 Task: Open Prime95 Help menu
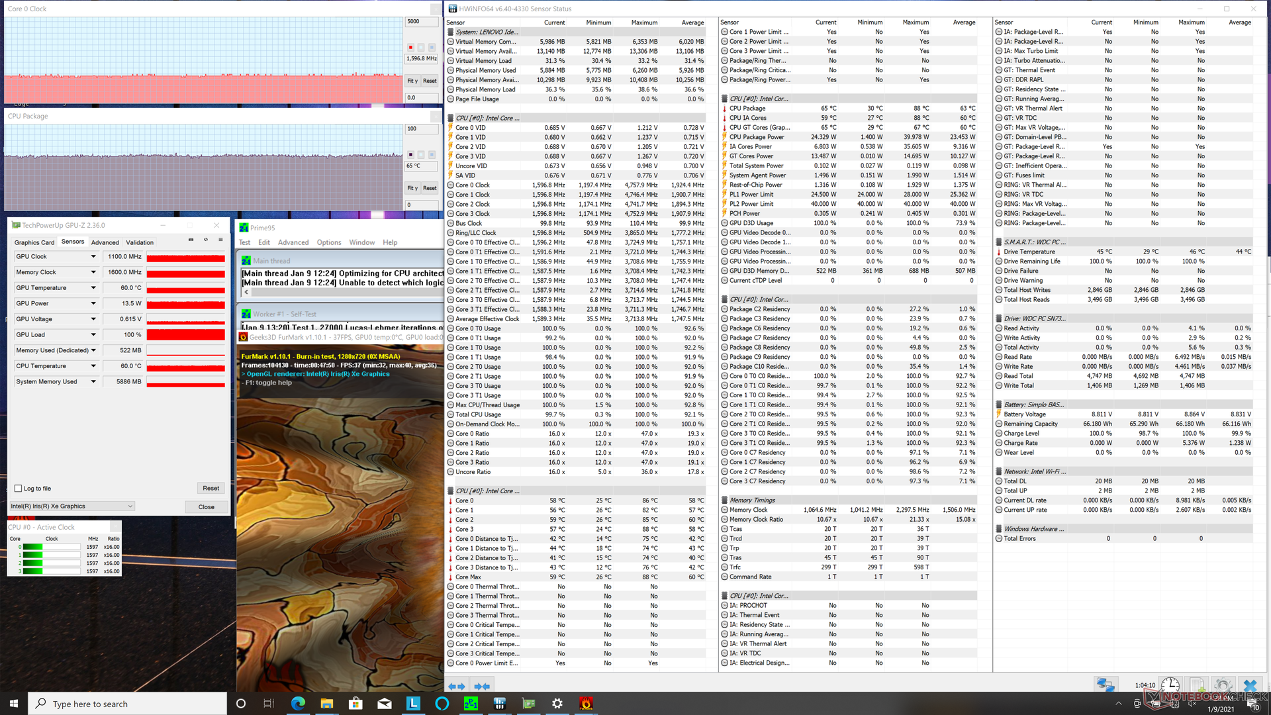point(390,242)
